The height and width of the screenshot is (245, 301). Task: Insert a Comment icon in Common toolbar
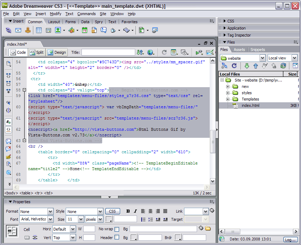coord(104,30)
